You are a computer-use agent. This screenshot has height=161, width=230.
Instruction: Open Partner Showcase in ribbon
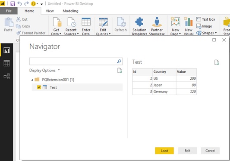pos(157,26)
